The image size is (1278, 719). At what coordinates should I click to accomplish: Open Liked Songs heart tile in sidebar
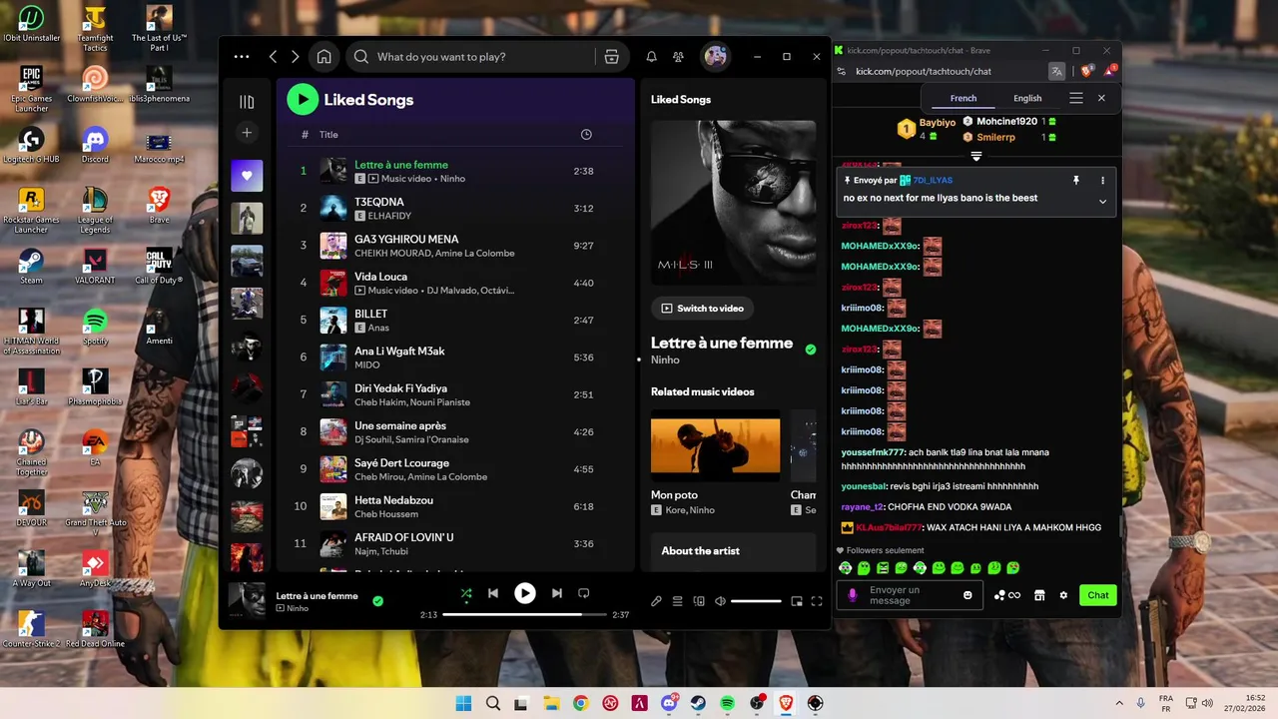pos(247,176)
